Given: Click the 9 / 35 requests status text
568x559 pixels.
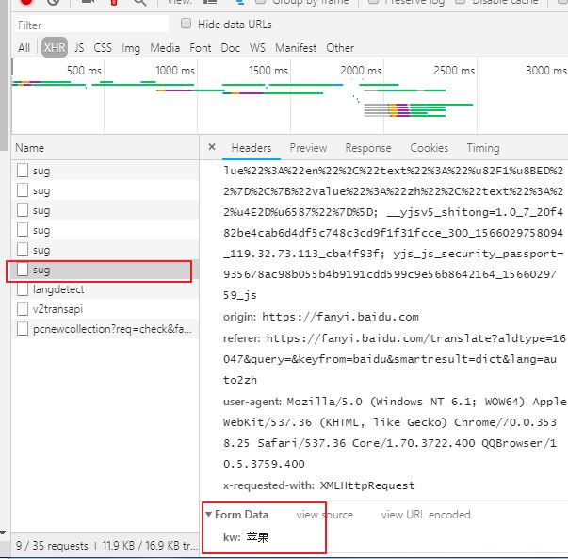Looking at the screenshot, I should pos(52,545).
